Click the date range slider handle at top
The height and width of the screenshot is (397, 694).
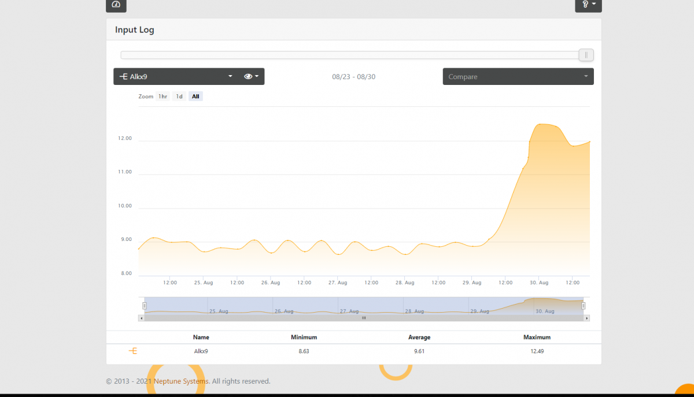coord(586,55)
